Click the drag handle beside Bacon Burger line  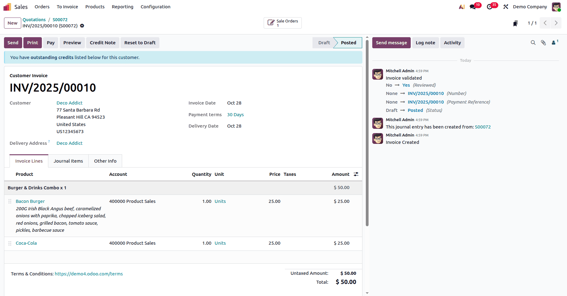coord(10,201)
